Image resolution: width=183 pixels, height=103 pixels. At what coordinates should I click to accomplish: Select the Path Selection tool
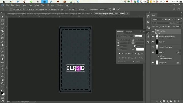(x=3, y=73)
